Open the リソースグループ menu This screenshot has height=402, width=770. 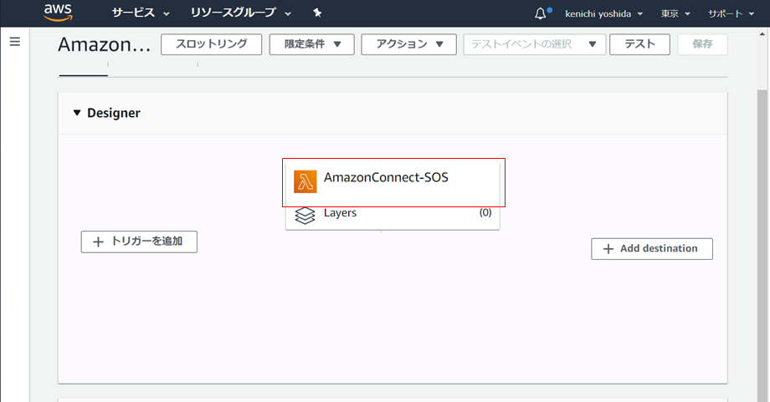point(241,13)
